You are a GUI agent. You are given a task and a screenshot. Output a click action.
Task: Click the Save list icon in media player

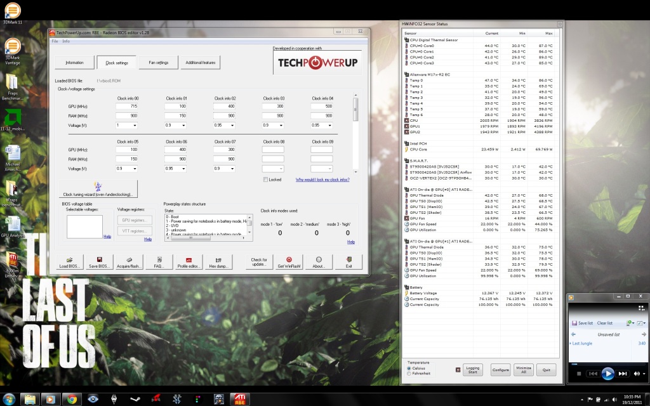(574, 323)
